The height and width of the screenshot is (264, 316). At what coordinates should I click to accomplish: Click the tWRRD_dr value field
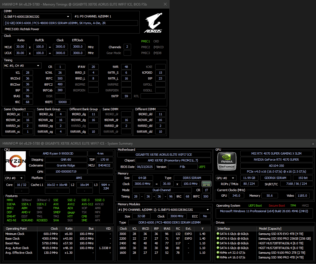click(x=126, y=126)
